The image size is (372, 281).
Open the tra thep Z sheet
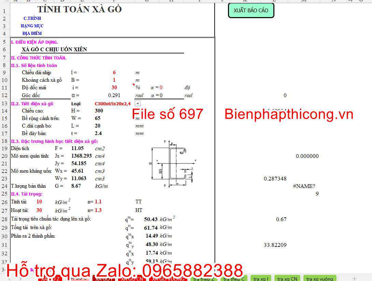pyautogui.click(x=204, y=278)
